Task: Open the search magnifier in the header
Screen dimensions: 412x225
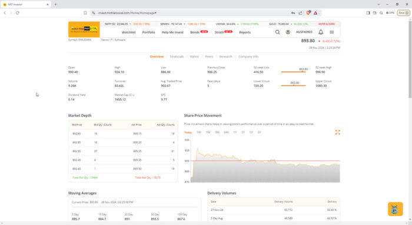Action: [277, 32]
